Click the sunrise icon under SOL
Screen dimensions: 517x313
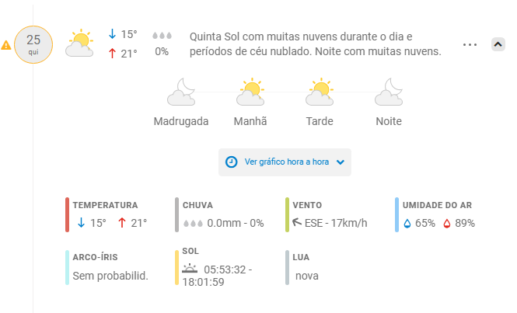coord(190,269)
